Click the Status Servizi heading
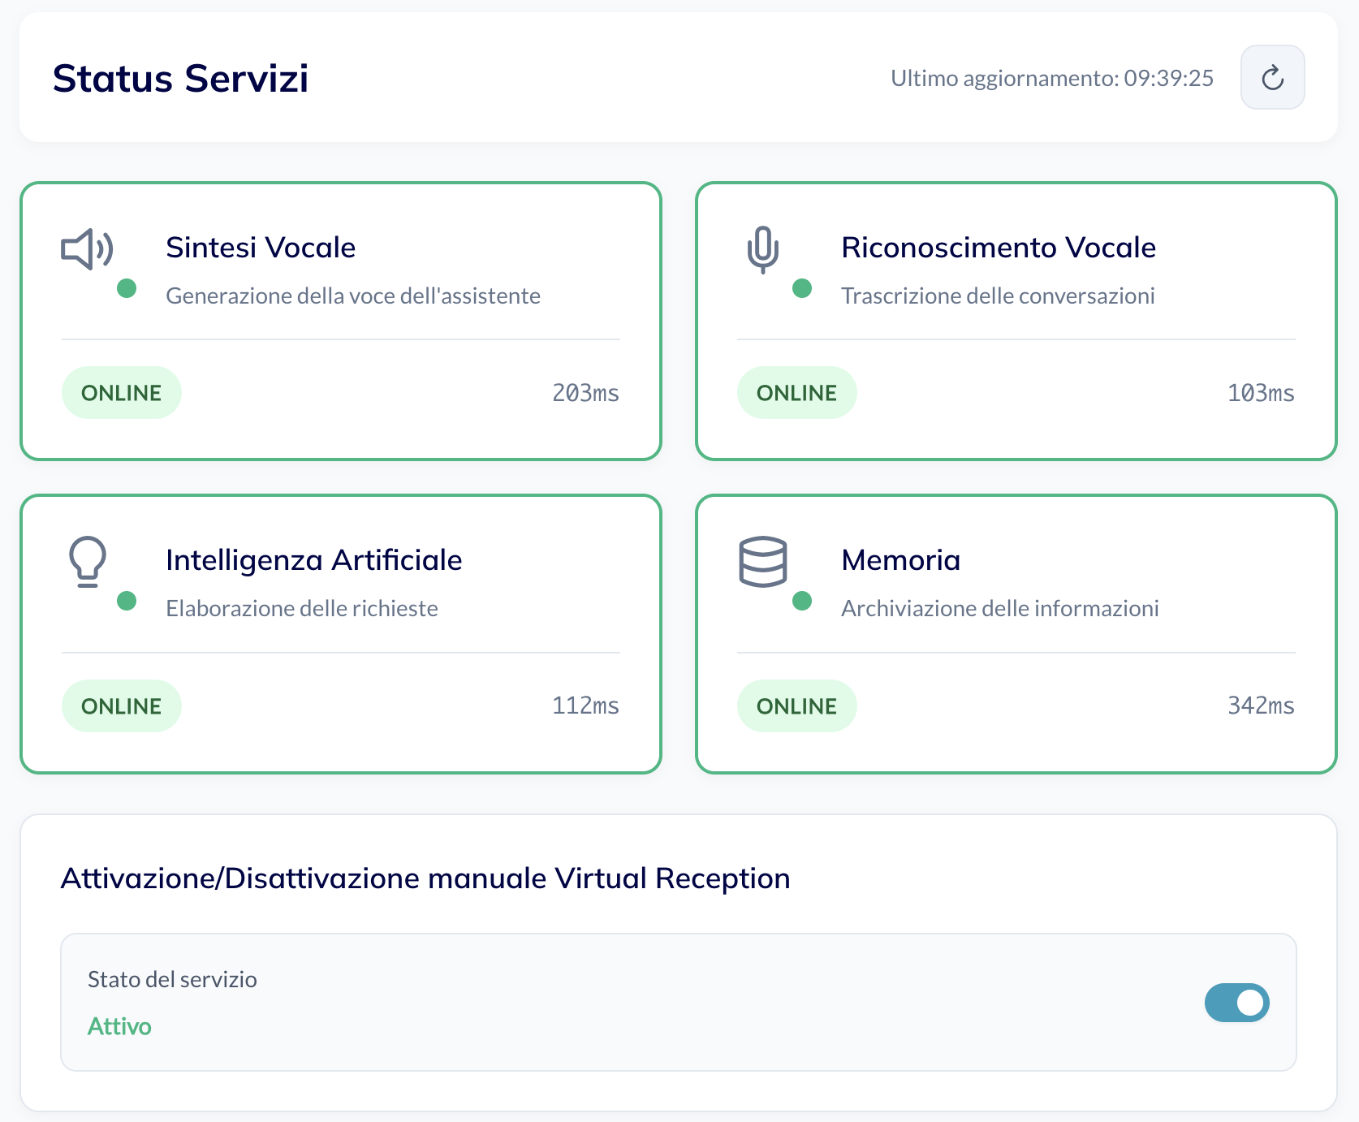The width and height of the screenshot is (1359, 1122). point(180,78)
